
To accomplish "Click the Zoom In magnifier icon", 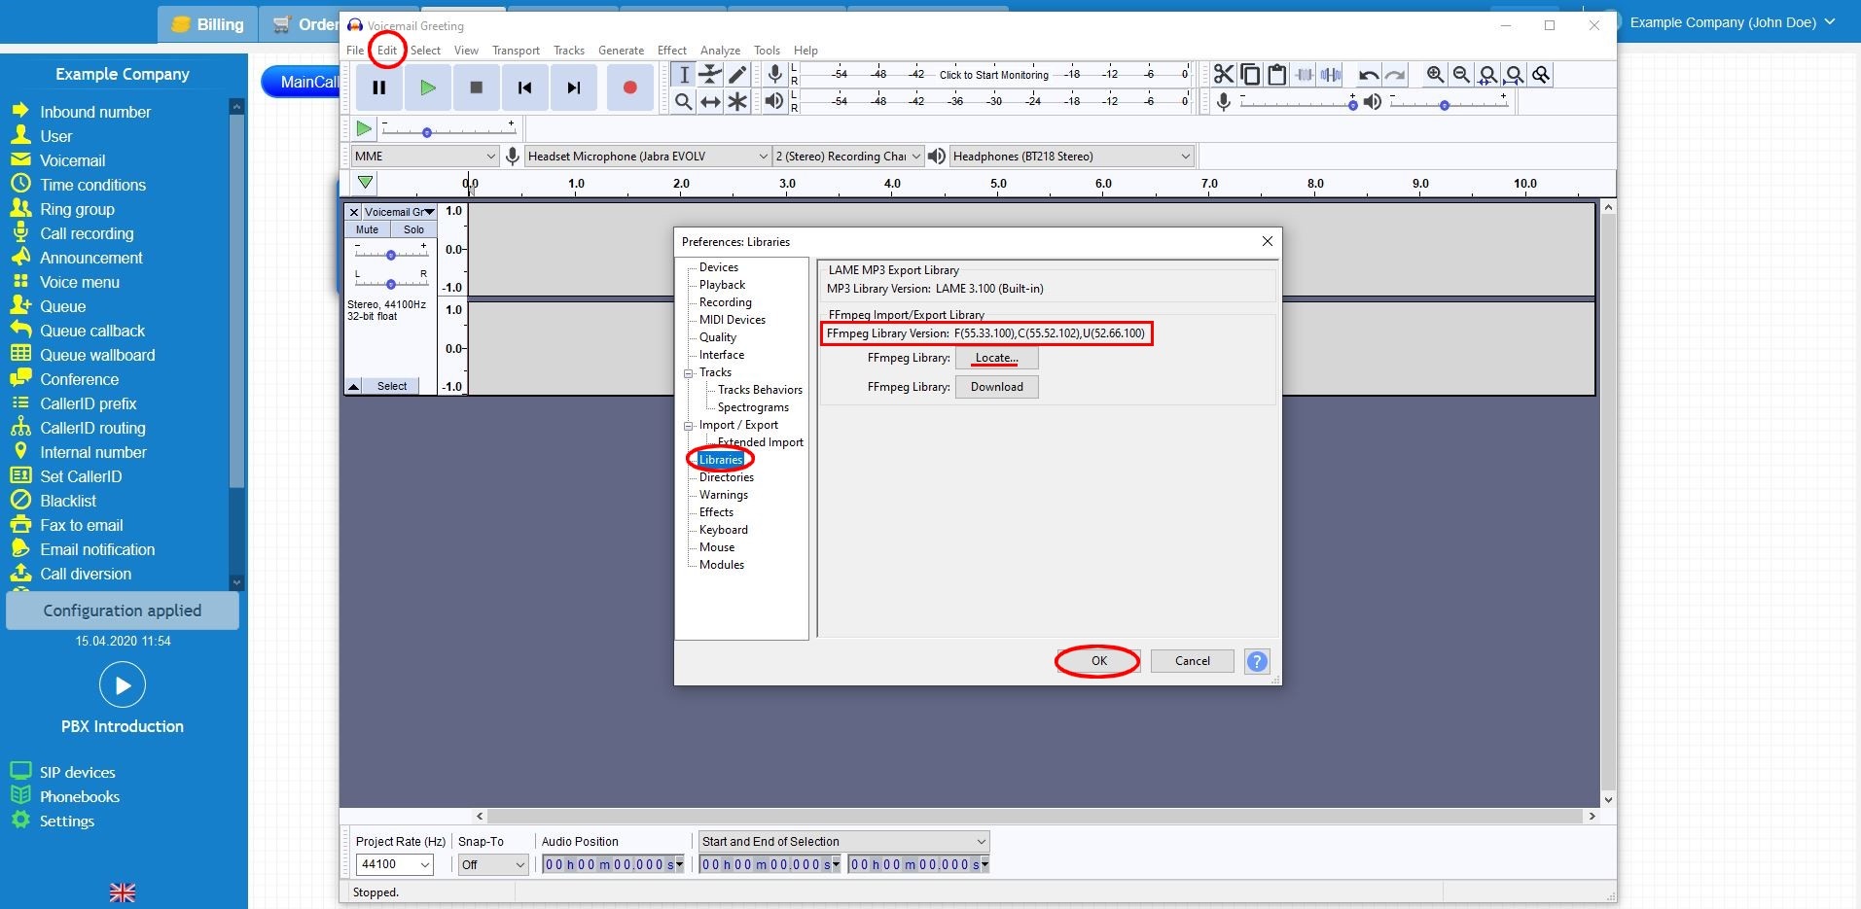I will pyautogui.click(x=1435, y=75).
